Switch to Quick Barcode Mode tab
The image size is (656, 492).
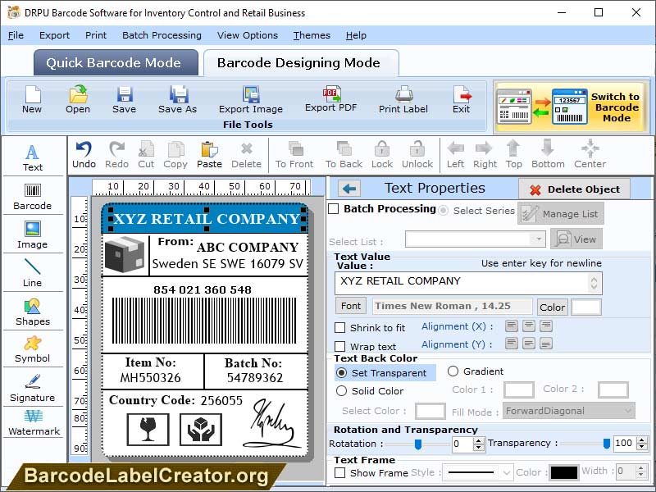click(x=115, y=62)
